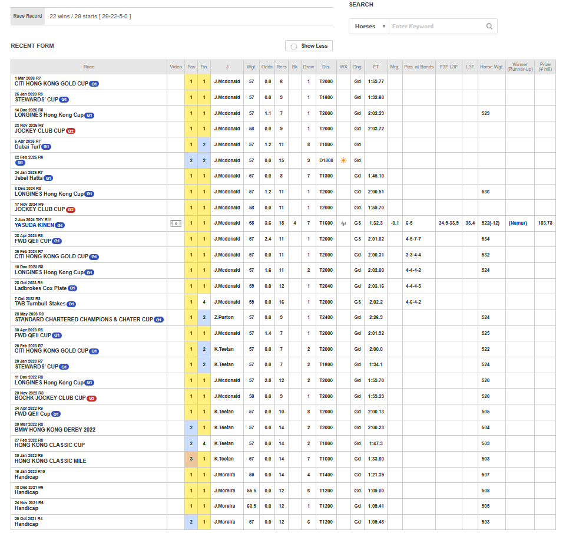This screenshot has width=566, height=533.
Task: Click the F3F-L3F value 34.5-33.9
Action: 449,223
